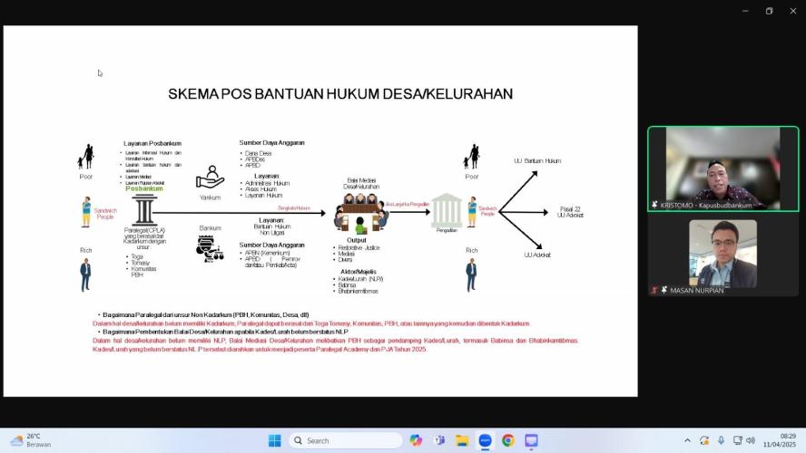Viewport: 806px width, 453px height.
Task: Click the Balai Mediasi meeting table illustration
Action: coord(361,214)
